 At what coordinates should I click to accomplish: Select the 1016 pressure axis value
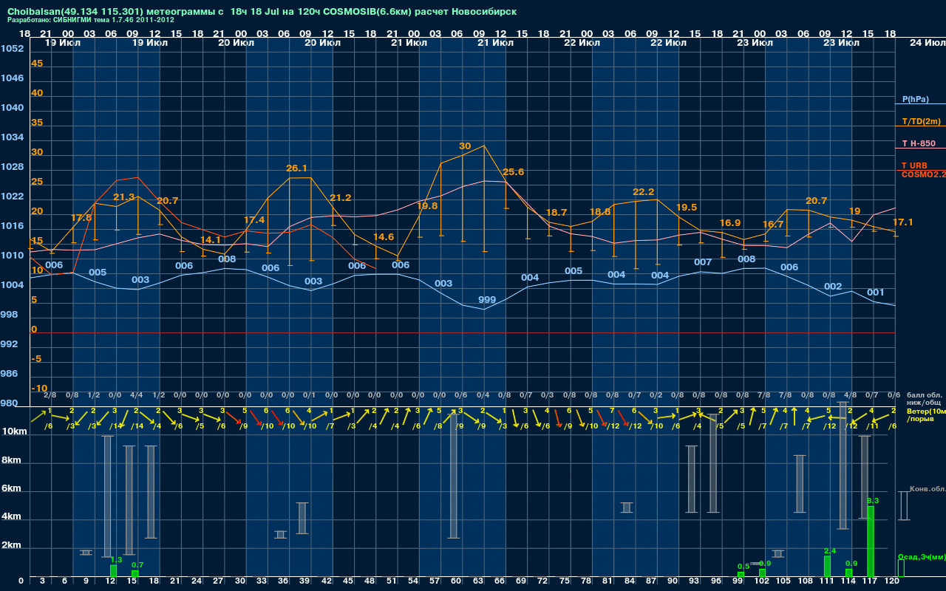(12, 226)
